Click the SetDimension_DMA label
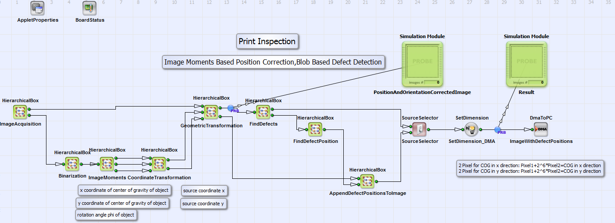Viewport: 615px width, 223px height. pos(472,141)
